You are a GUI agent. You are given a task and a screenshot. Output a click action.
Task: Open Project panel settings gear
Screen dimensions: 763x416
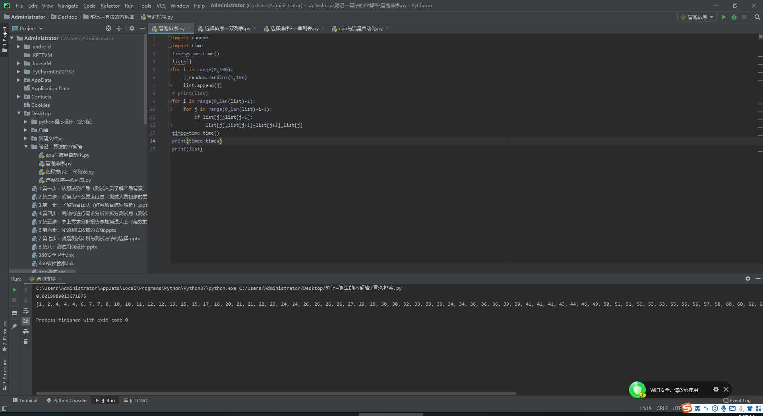coord(132,28)
